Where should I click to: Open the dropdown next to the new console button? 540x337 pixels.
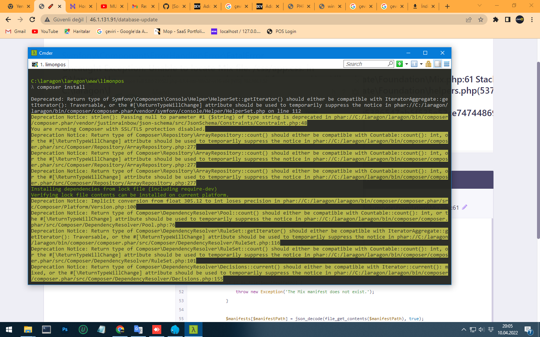pyautogui.click(x=406, y=64)
